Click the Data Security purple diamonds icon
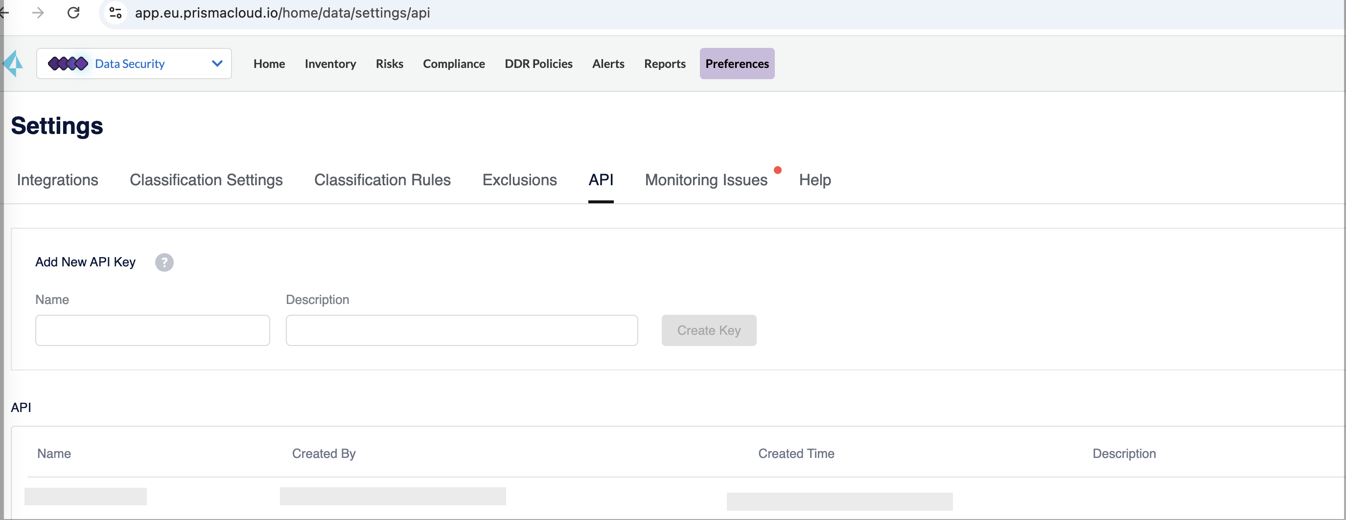1346x520 pixels. [x=68, y=63]
